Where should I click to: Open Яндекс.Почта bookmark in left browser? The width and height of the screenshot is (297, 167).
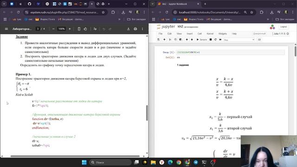tap(45, 19)
